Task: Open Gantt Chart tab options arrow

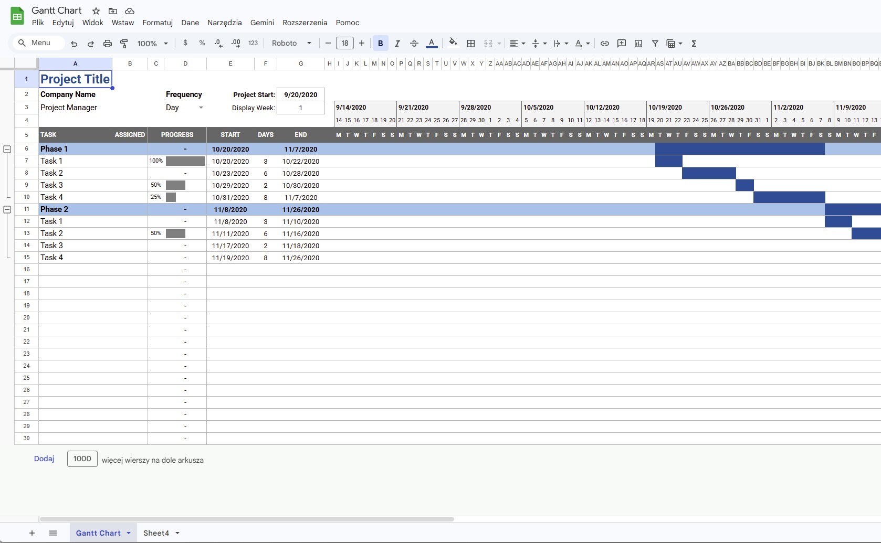Action: [128, 533]
